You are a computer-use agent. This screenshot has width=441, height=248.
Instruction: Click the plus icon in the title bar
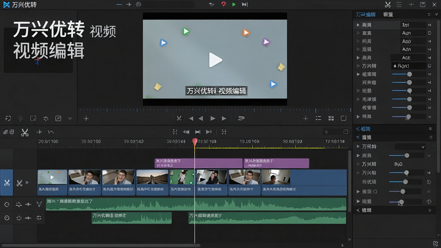click(411, 4)
